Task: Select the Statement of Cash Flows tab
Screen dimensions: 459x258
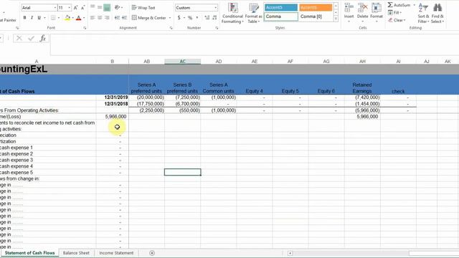Action: point(29,253)
